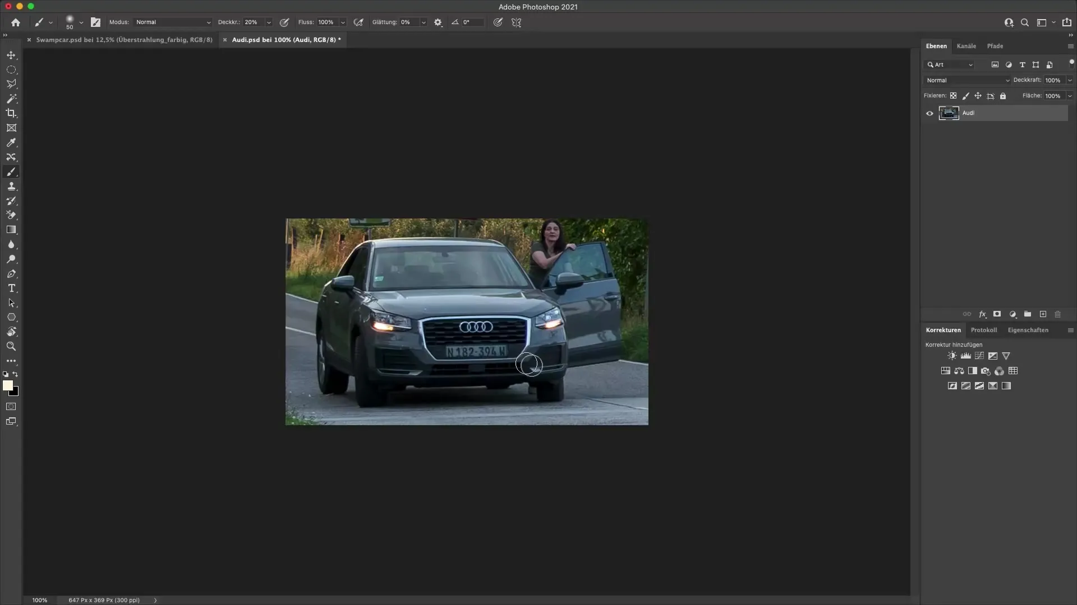
Task: Select the Type tool
Action: pyautogui.click(x=11, y=288)
